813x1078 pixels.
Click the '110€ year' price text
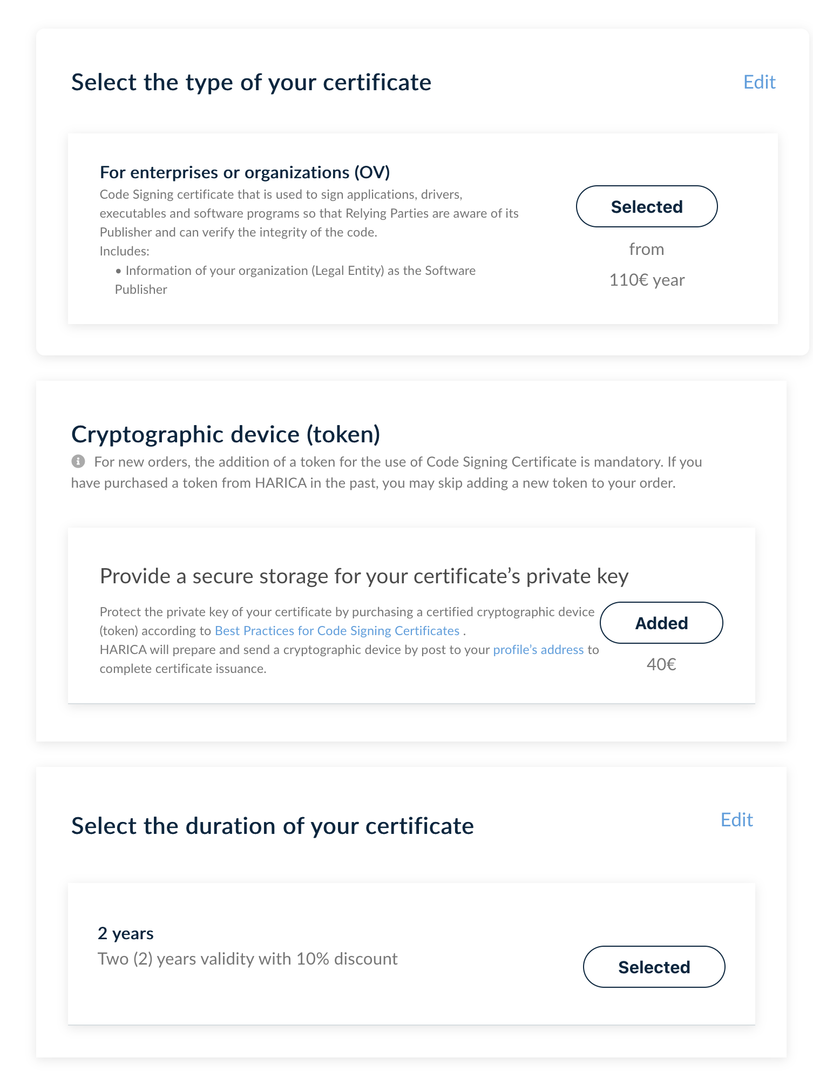click(646, 280)
